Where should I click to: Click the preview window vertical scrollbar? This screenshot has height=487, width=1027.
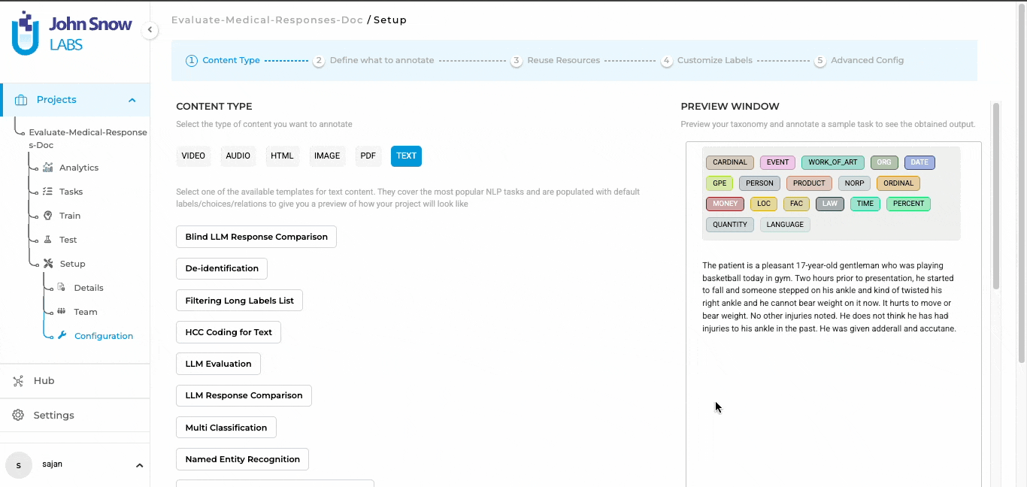(x=996, y=195)
